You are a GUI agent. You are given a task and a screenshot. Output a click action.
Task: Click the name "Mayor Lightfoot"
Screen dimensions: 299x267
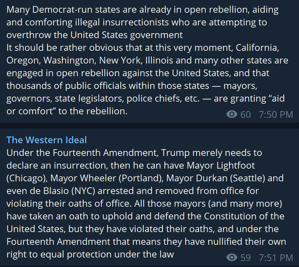pos(221,165)
